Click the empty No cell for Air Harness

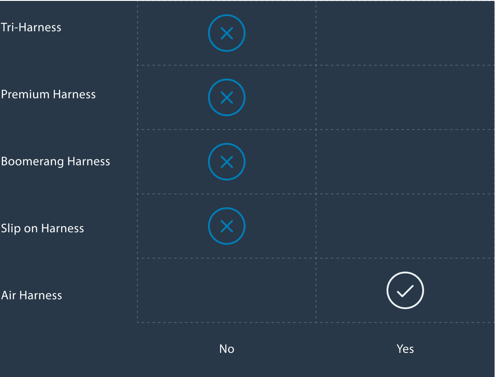[x=227, y=290]
